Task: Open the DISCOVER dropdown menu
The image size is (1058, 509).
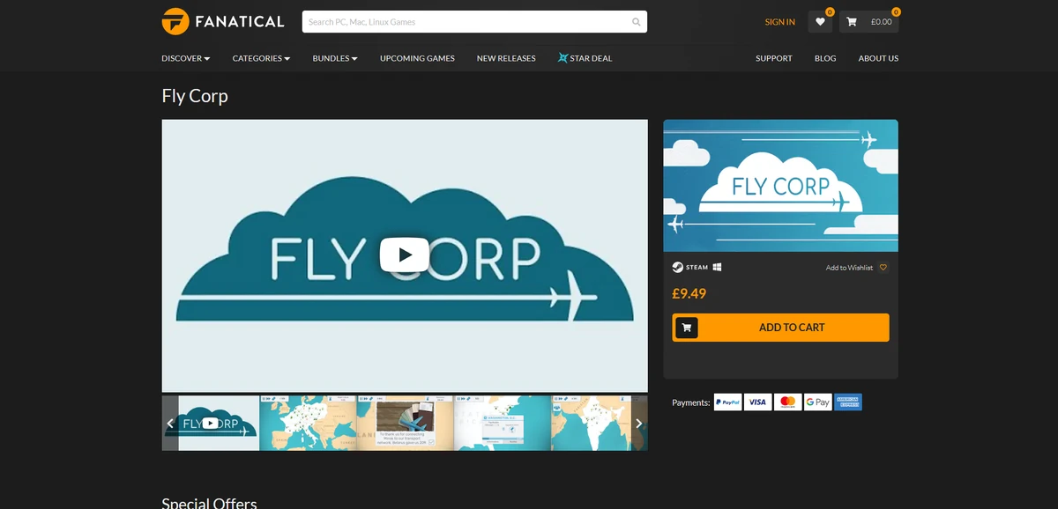Action: 185,58
